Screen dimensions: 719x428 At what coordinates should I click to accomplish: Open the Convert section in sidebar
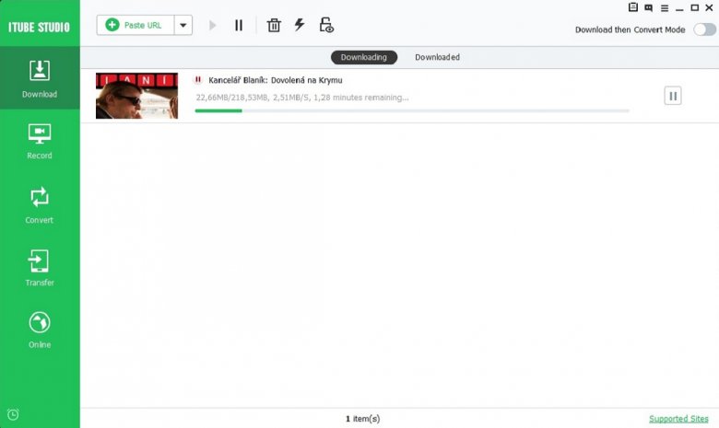(x=40, y=205)
